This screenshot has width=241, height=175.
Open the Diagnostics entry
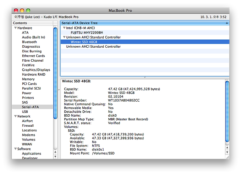(x=31, y=47)
